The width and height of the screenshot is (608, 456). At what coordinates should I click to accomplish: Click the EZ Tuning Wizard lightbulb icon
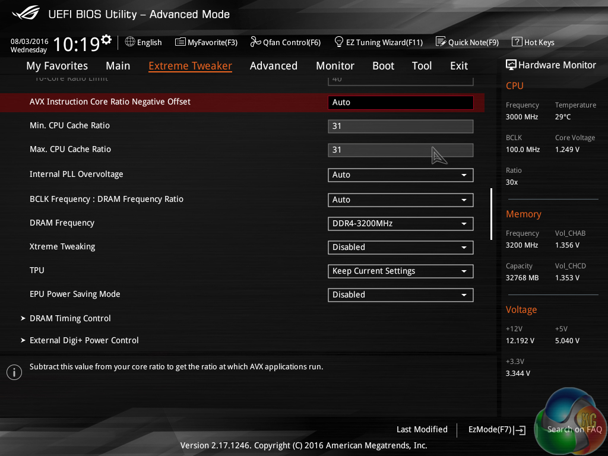[338, 42]
